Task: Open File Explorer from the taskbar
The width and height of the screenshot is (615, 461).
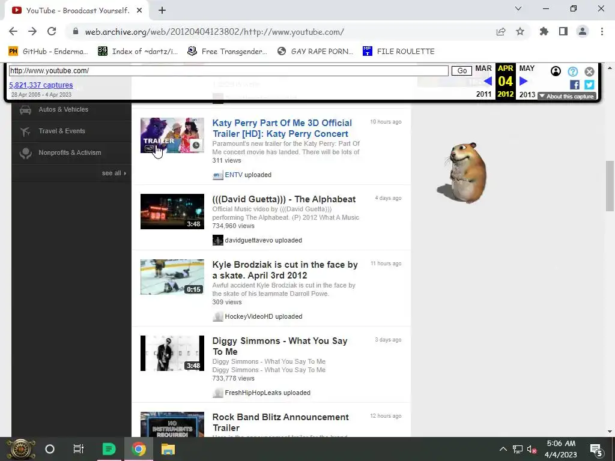Action: 168,449
